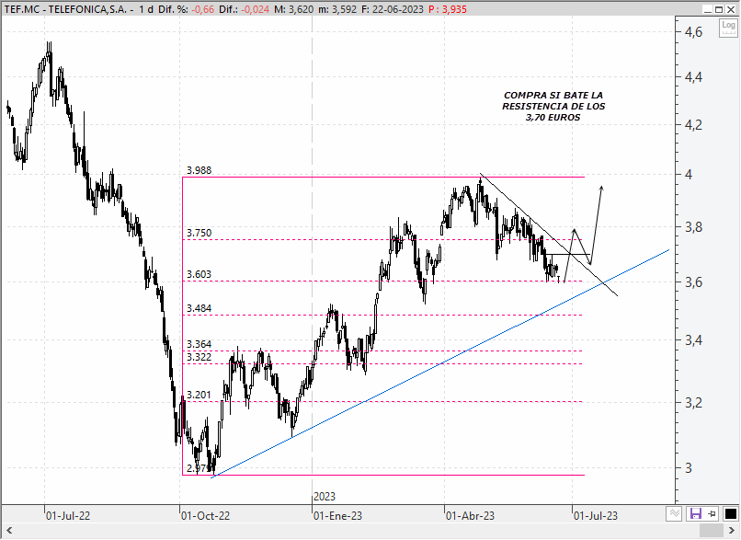Click the horizontal scrollbar right arrow

731,530
